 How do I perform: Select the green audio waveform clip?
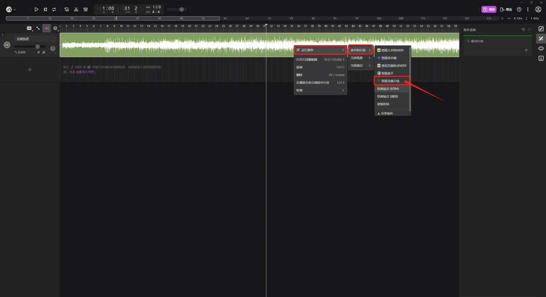pos(259,45)
